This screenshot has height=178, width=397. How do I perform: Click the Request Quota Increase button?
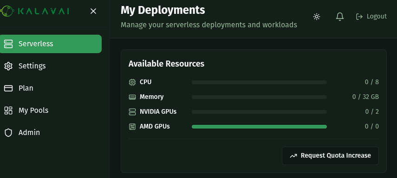click(x=330, y=156)
